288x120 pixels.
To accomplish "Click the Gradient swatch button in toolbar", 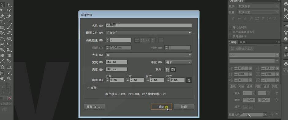I will (x=6, y=98).
